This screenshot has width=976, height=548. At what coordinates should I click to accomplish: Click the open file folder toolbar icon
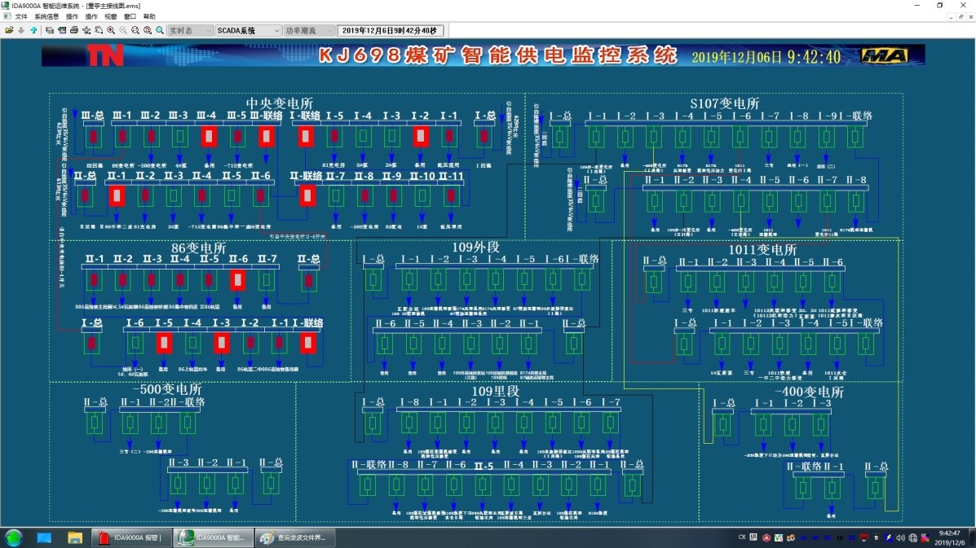9,30
